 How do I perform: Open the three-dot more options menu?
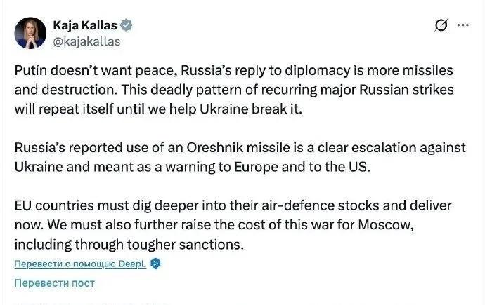(463, 25)
